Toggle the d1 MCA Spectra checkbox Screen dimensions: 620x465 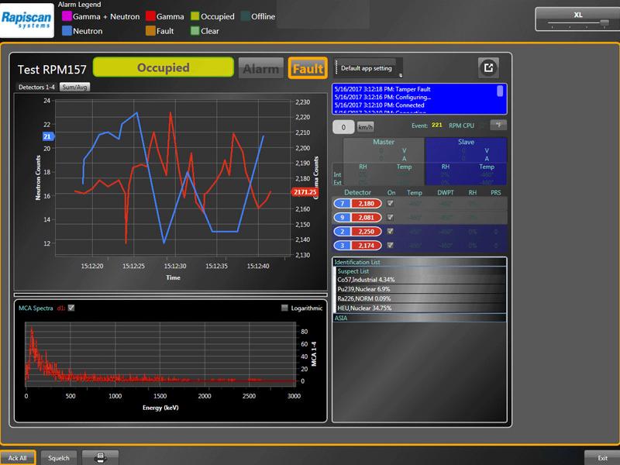[71, 308]
